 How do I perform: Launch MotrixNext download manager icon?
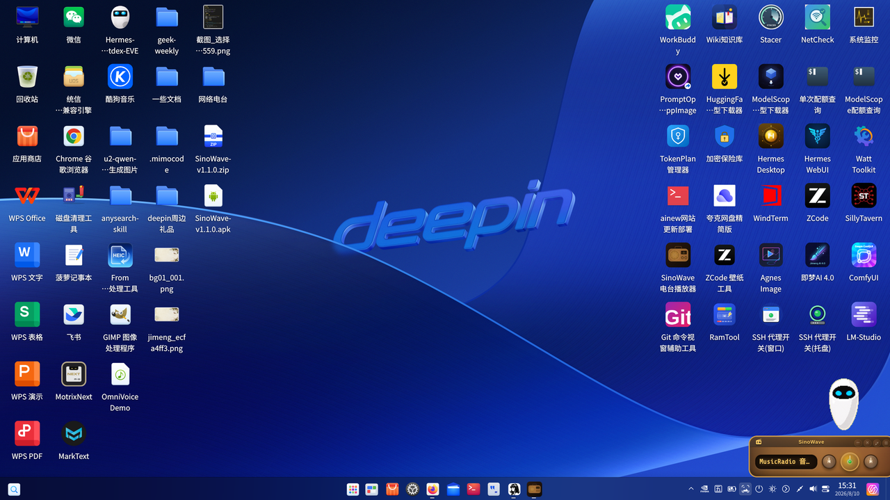(74, 374)
